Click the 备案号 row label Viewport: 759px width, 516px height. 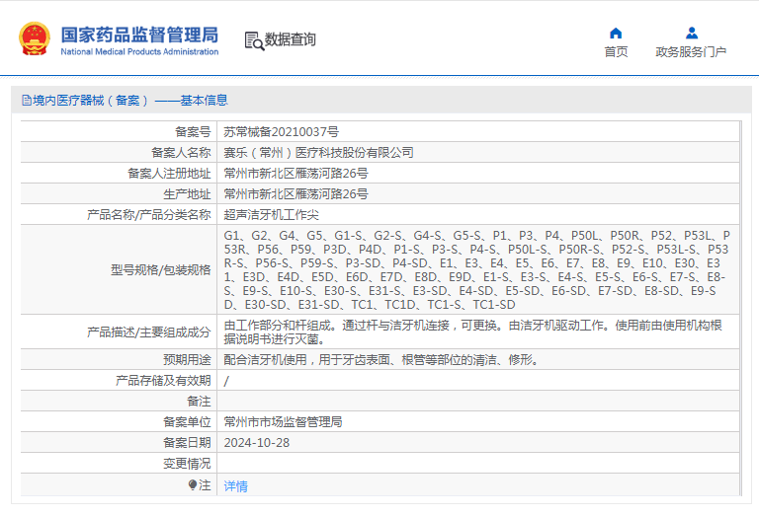tap(193, 132)
